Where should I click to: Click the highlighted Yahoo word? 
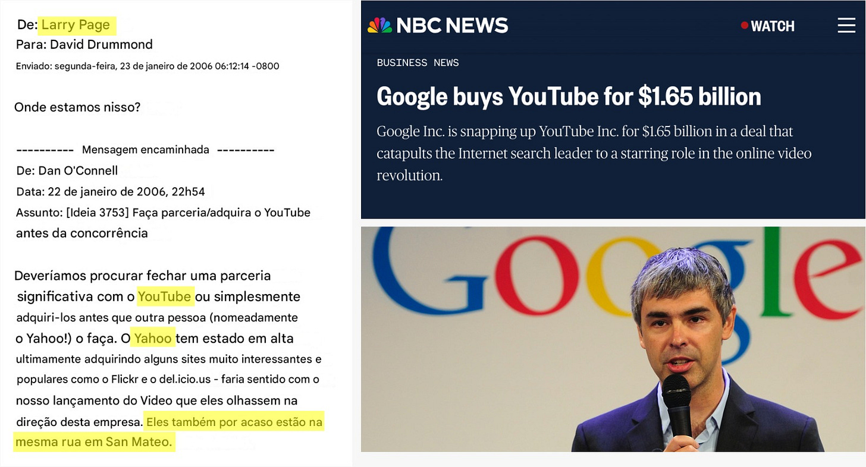coord(153,339)
